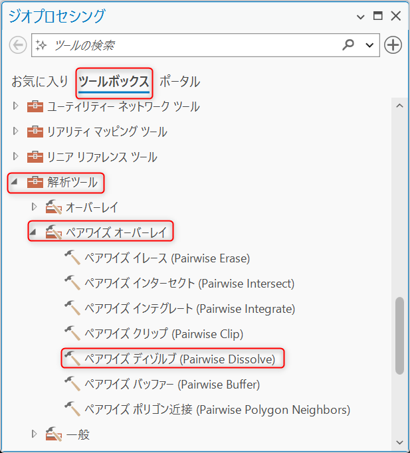Click the Pairwise Buffer hammer icon
The image size is (410, 453).
(72, 384)
